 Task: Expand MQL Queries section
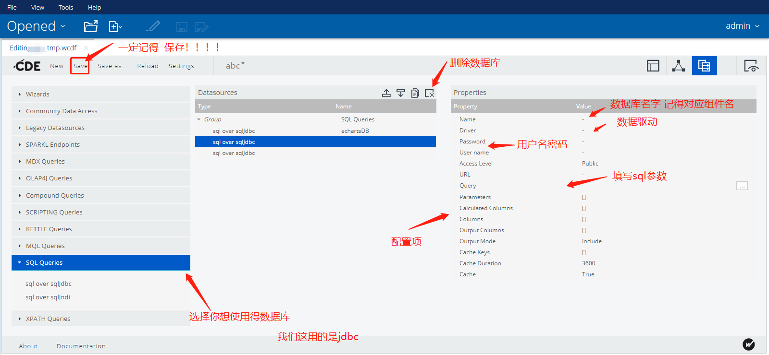click(101, 246)
